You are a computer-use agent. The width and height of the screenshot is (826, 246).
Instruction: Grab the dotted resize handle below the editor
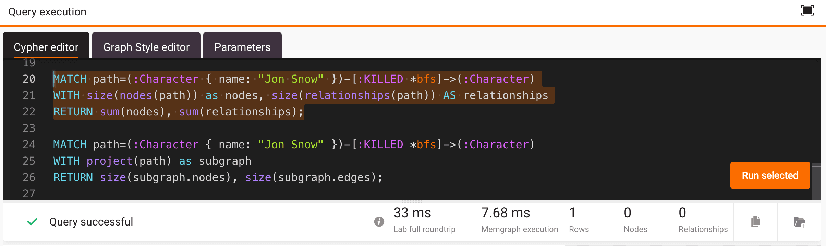point(412,201)
